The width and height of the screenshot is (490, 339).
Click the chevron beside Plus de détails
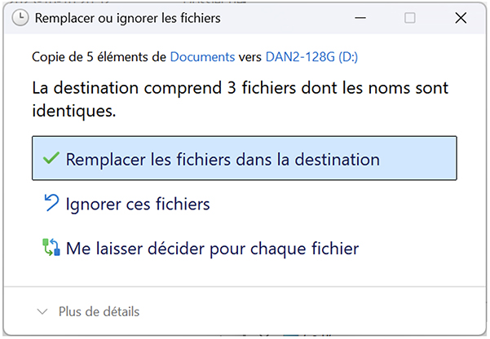coord(42,311)
